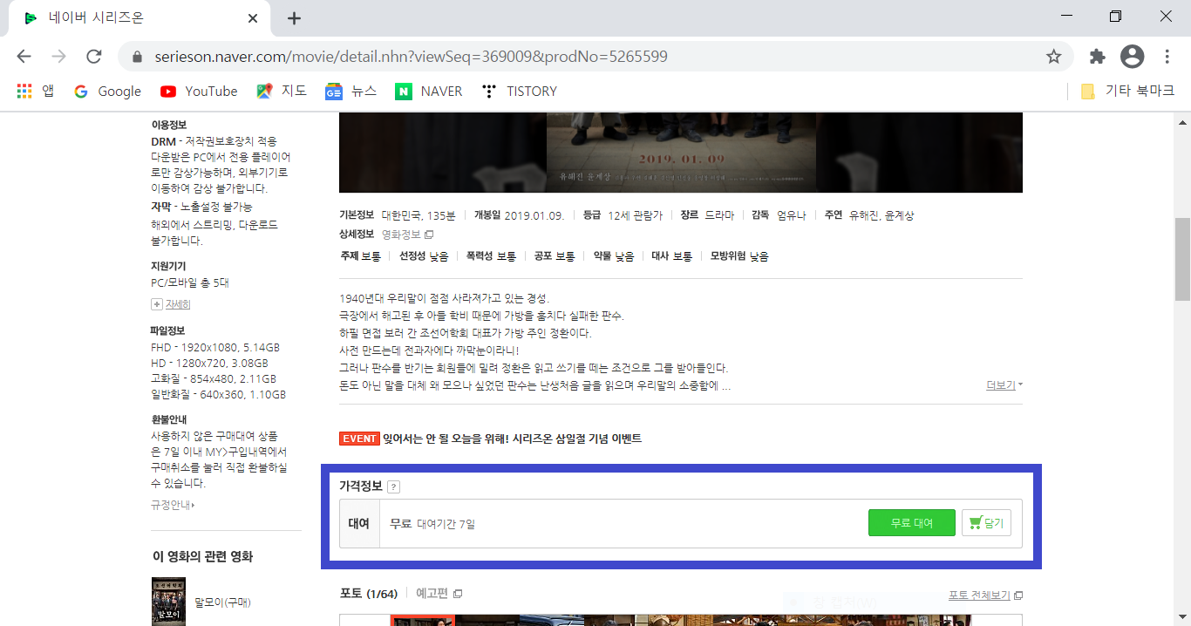Click the red EVENT badge
Viewport: 1191px width, 626px height.
(x=359, y=439)
